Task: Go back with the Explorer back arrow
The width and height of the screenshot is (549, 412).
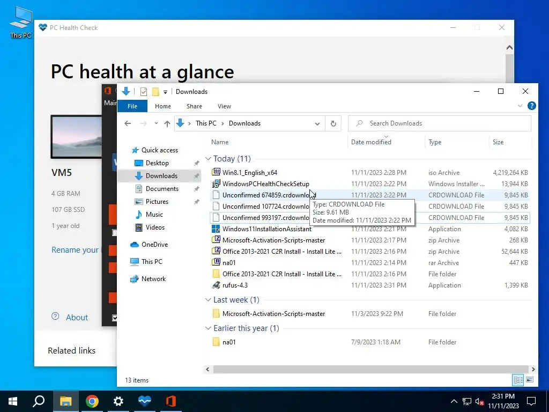Action: click(x=128, y=123)
